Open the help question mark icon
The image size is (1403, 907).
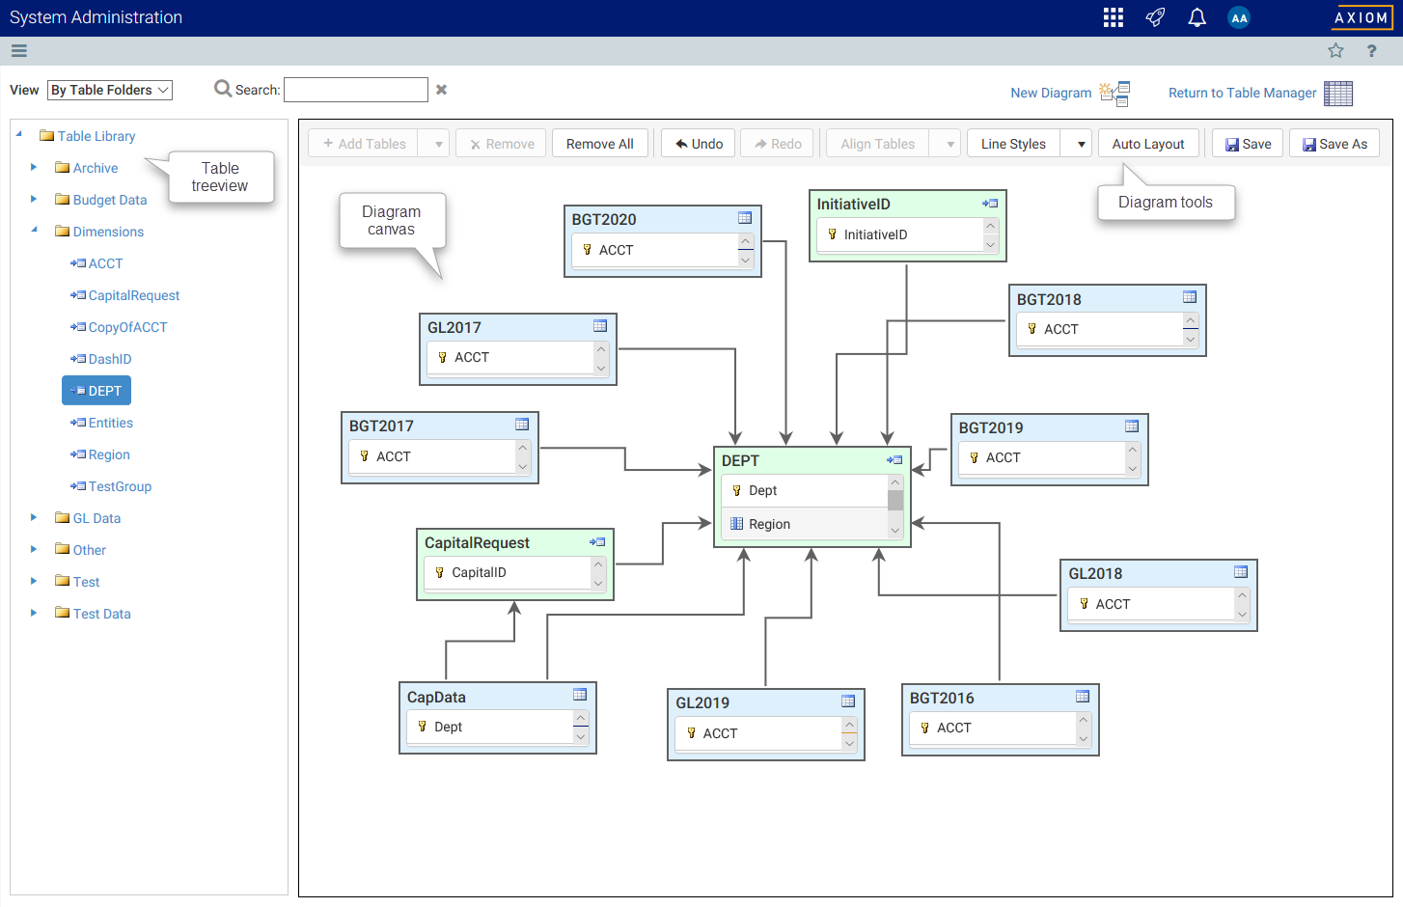click(1371, 51)
